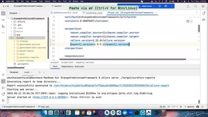Close the Local terminal tab
The width and height of the screenshot is (208, 117).
tap(32, 72)
